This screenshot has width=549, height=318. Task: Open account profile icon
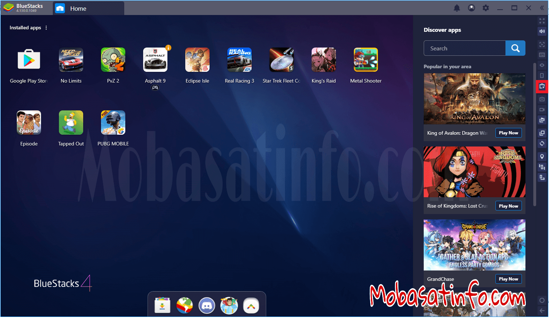(x=472, y=8)
